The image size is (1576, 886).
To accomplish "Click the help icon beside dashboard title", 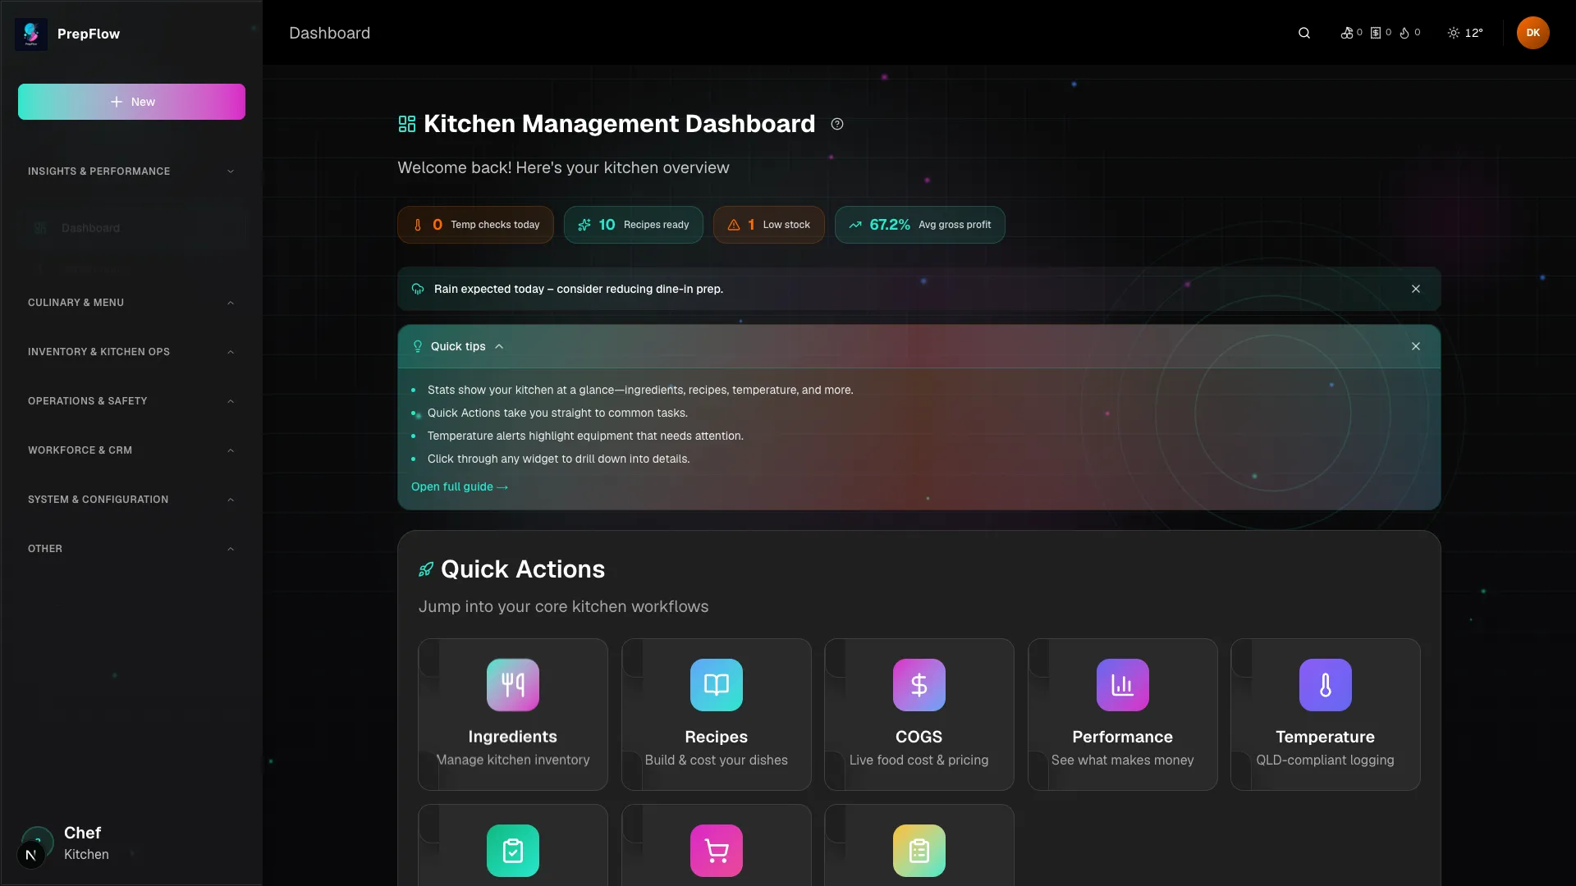I will 837,124.
